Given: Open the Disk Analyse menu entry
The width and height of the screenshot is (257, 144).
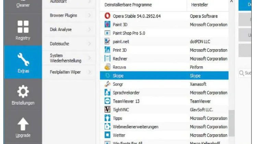Looking at the screenshot, I should tap(70, 29).
